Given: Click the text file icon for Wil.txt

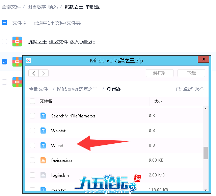Looking at the screenshot, I should (x=43, y=145).
